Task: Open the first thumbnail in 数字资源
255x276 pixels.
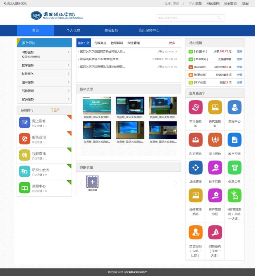Action: tap(97, 106)
